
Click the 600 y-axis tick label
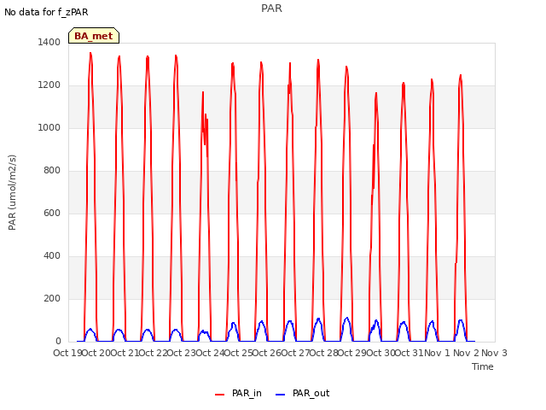(52, 213)
